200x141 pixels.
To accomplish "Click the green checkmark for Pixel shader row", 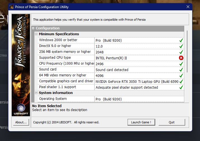I will point(181,87).
